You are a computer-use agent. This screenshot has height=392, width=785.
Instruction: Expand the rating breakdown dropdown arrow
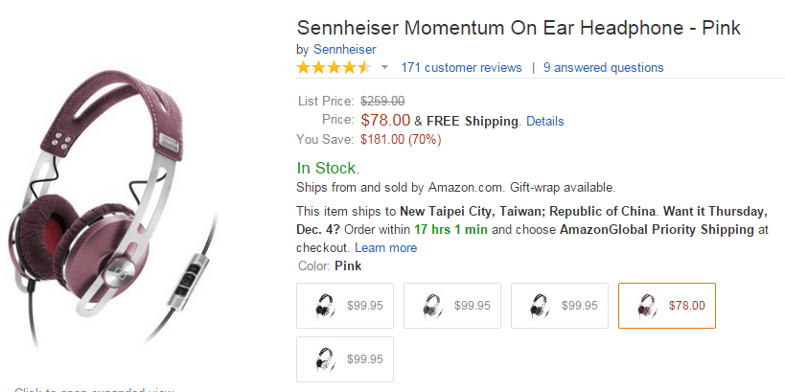(385, 68)
